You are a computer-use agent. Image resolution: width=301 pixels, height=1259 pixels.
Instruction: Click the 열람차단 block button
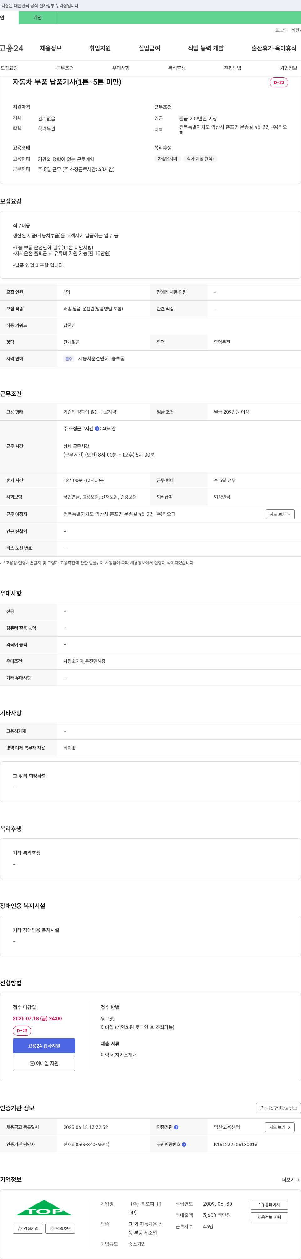pos(60,1228)
